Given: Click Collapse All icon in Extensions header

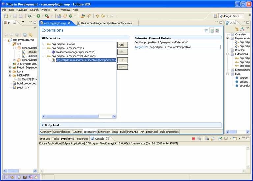Looking at the screenshot, I should 206,30.
